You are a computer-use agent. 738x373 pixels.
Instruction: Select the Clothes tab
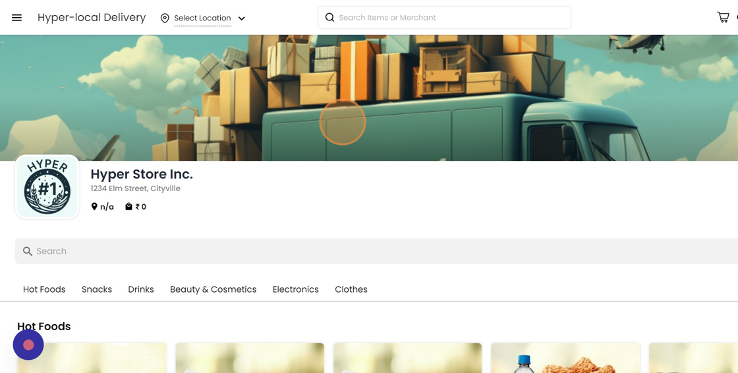(351, 289)
